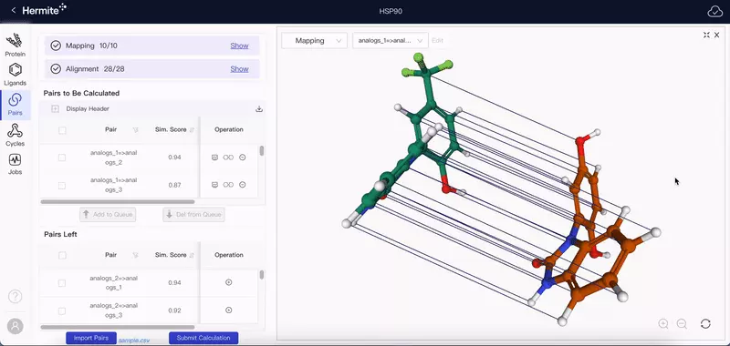The height and width of the screenshot is (346, 730).
Task: Open the Ligands section in sidebar
Action: point(15,75)
